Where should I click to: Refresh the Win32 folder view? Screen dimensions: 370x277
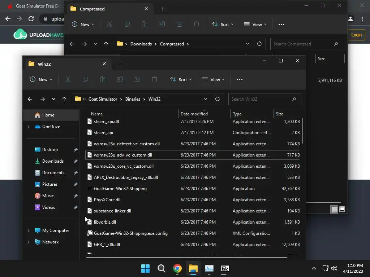(x=217, y=99)
